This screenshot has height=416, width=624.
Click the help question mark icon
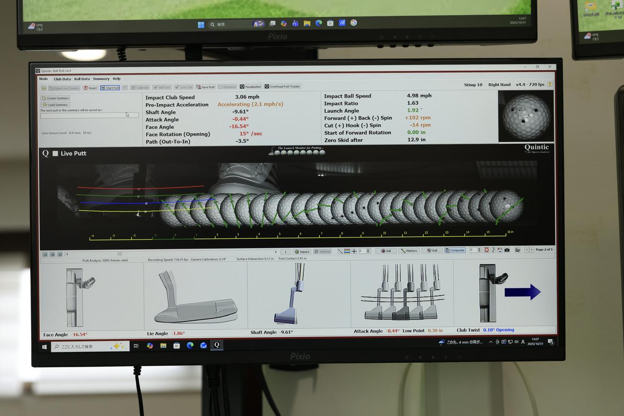[550, 84]
